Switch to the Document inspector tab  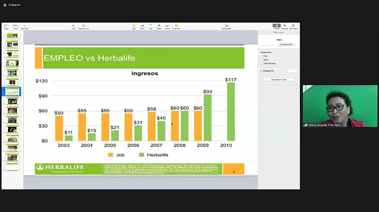(x=293, y=26)
